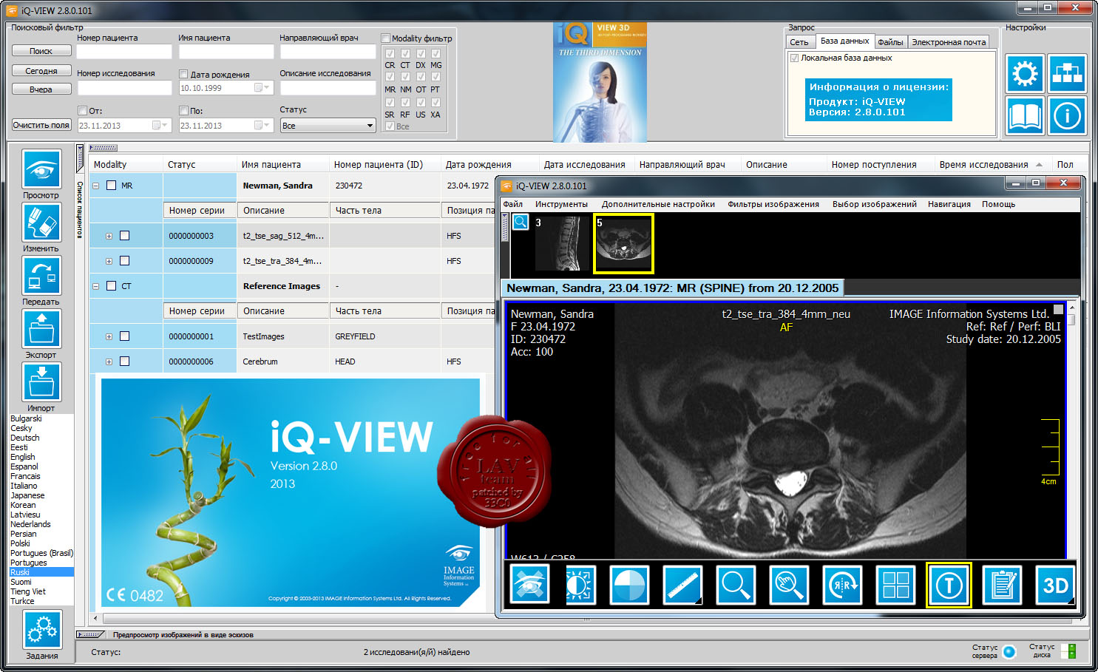The width and height of the screenshot is (1098, 672).
Task: Switch to the Сеть tab
Action: coord(799,42)
